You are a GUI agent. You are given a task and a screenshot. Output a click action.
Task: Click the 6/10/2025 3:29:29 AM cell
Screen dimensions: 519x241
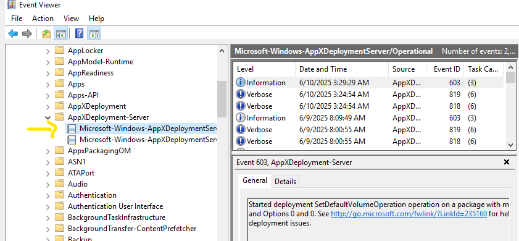coord(334,83)
